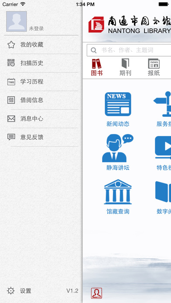The width and height of the screenshot is (171, 303).
Task: Open 静海讲坛 lecture speaker icon
Action: (118, 148)
